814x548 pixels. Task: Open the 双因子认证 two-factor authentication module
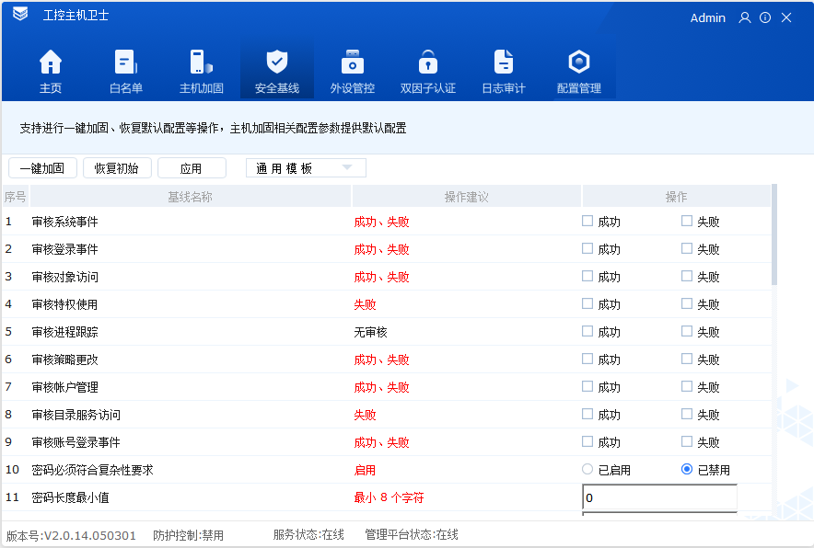tap(427, 69)
